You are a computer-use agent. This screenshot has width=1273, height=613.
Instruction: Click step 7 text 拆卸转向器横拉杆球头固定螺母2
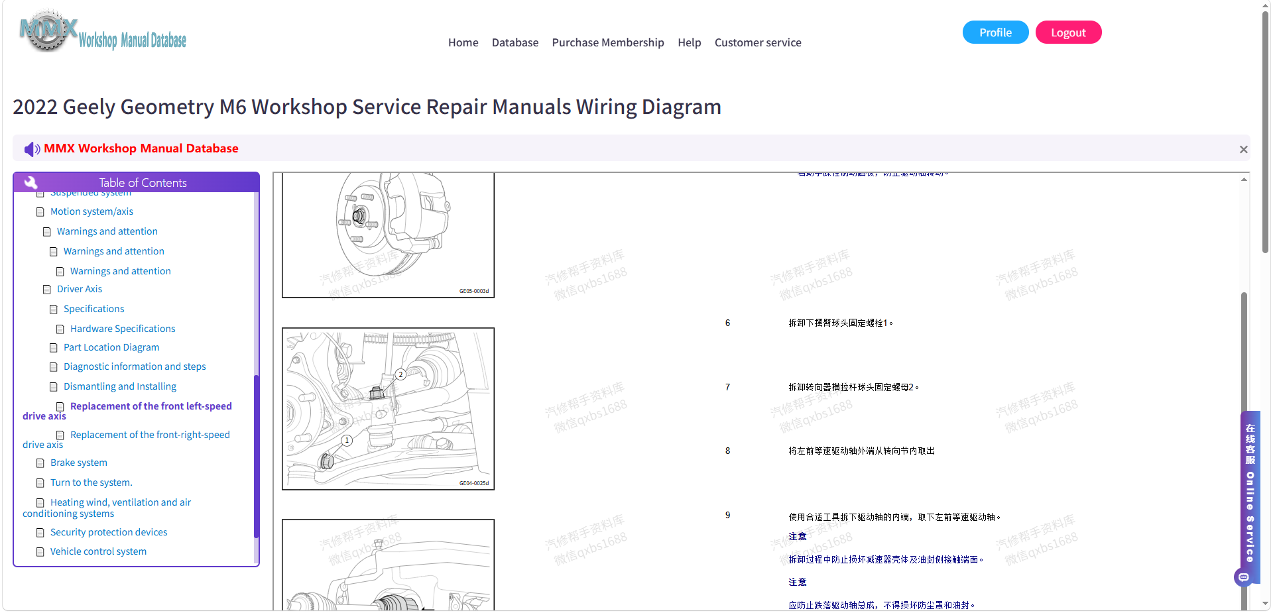pyautogui.click(x=854, y=387)
